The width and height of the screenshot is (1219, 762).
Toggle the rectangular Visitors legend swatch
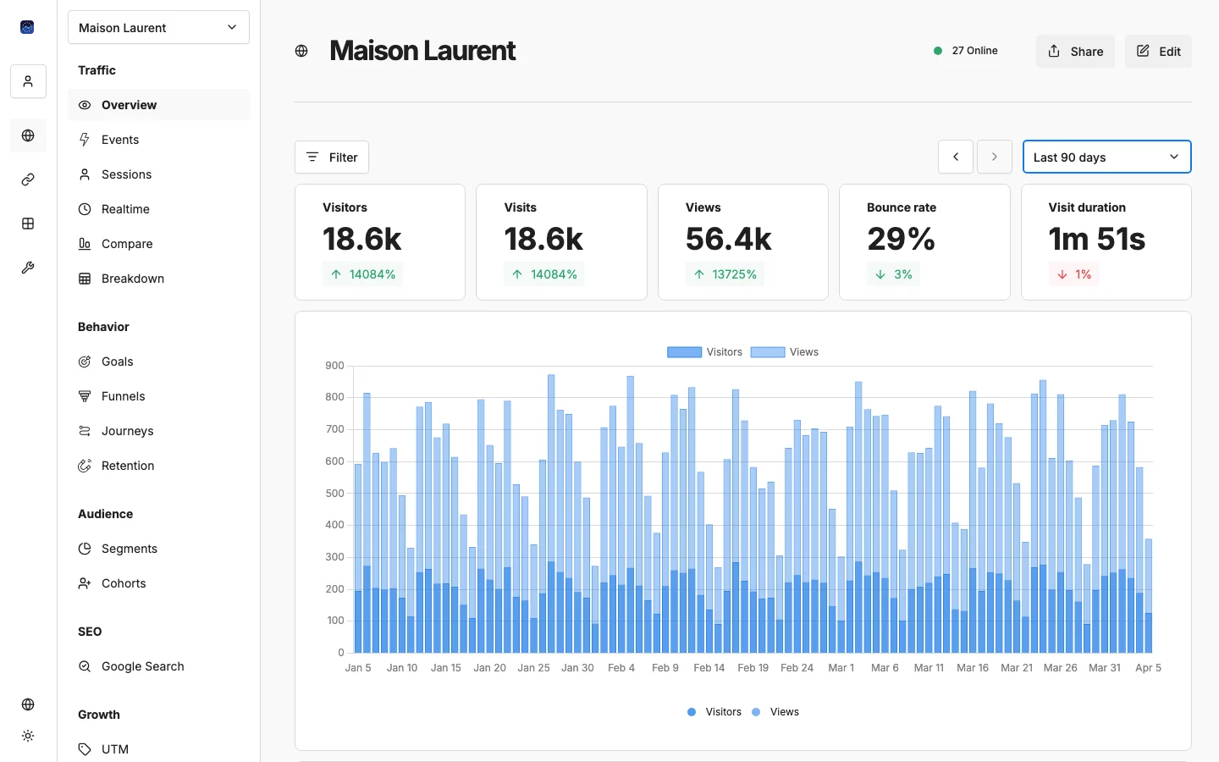tap(684, 352)
